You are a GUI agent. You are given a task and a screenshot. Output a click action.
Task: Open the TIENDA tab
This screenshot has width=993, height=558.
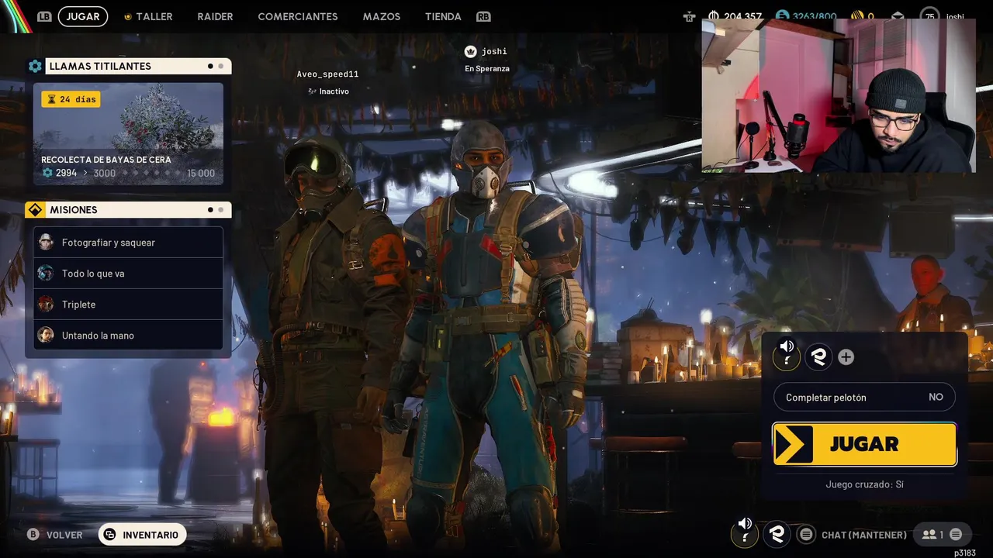[x=443, y=16]
